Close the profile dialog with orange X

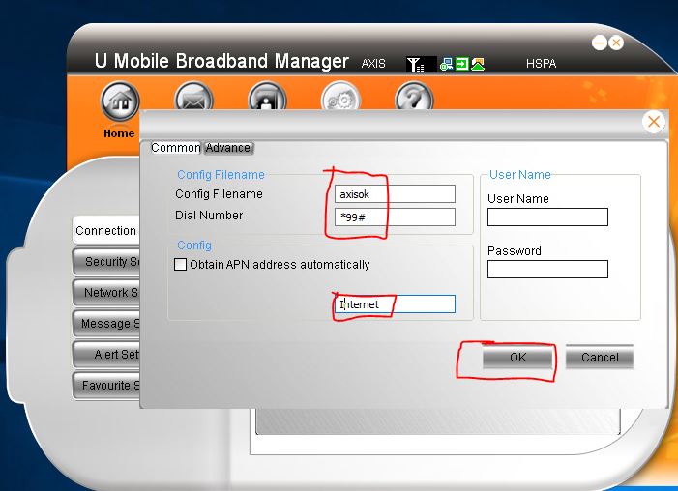(x=654, y=122)
